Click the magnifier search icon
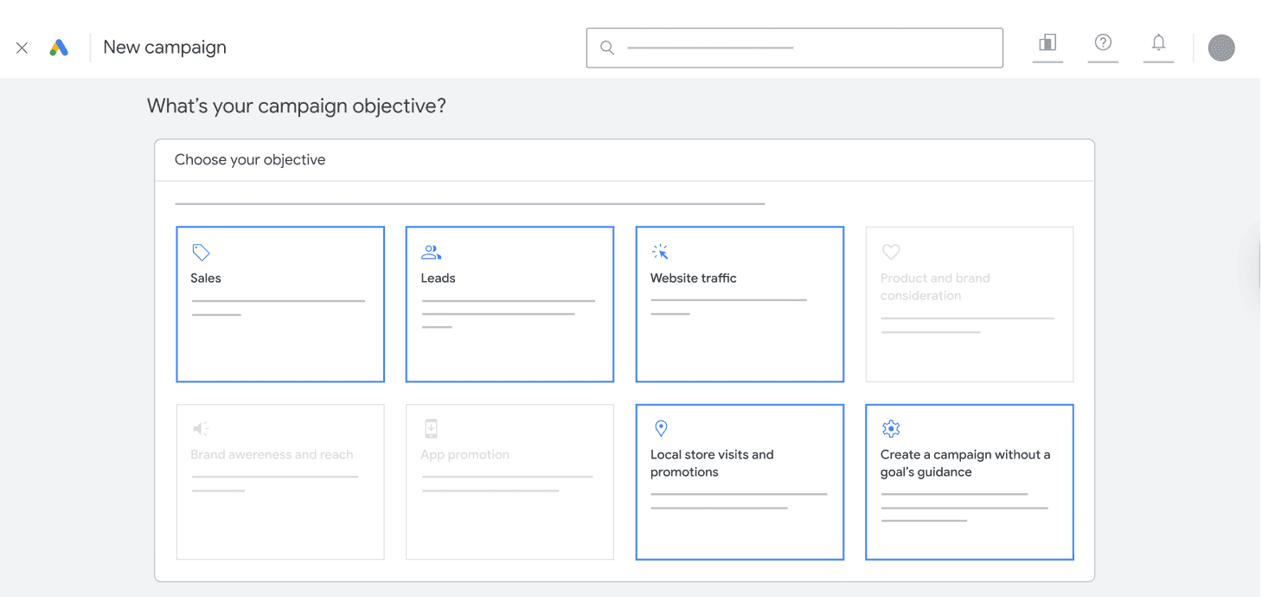This screenshot has height=597, width=1262. coord(607,48)
